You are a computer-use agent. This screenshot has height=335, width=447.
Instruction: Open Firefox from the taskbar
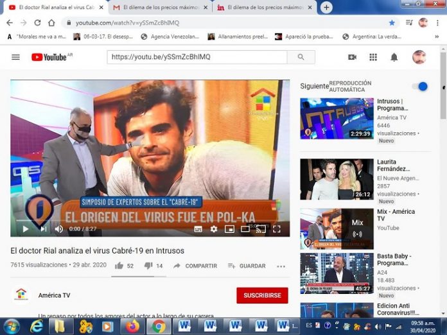(x=132, y=327)
